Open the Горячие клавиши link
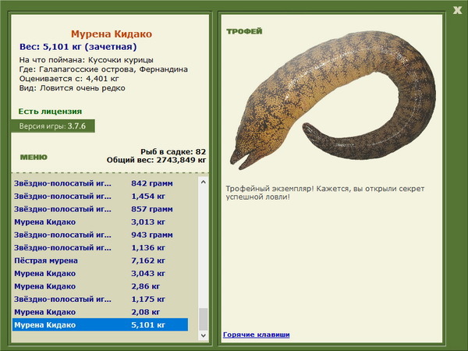The width and height of the screenshot is (468, 351). pos(256,335)
